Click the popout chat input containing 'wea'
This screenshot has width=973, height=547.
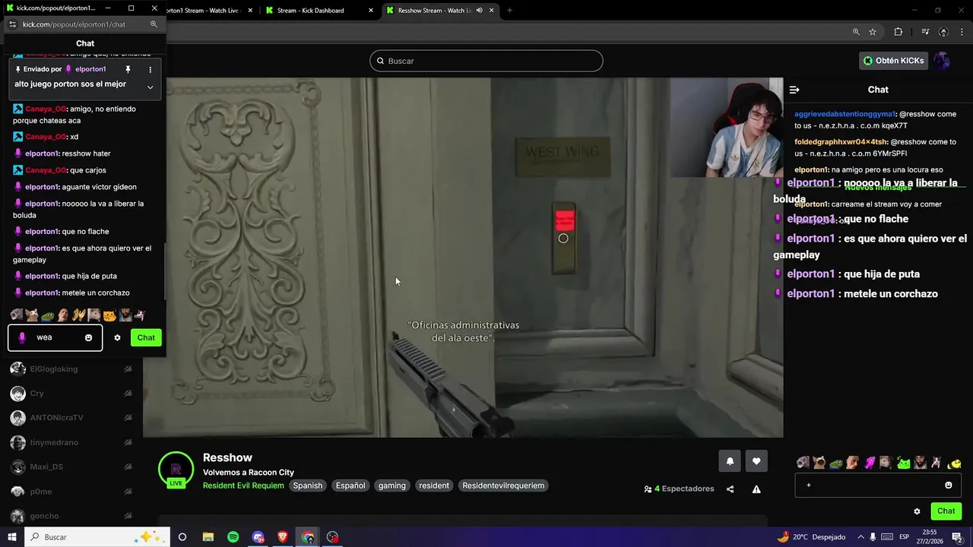coord(55,337)
